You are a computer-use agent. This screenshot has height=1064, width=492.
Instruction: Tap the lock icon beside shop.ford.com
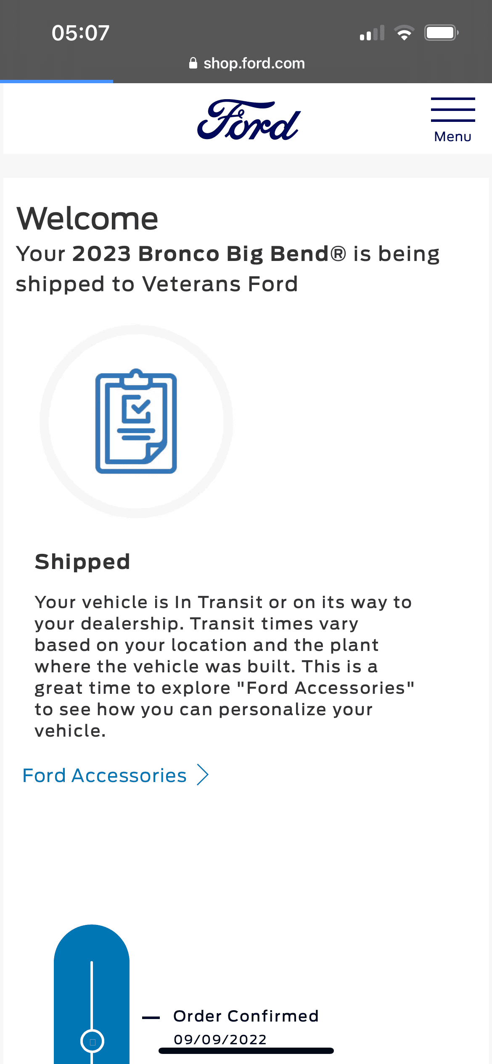[x=193, y=63]
